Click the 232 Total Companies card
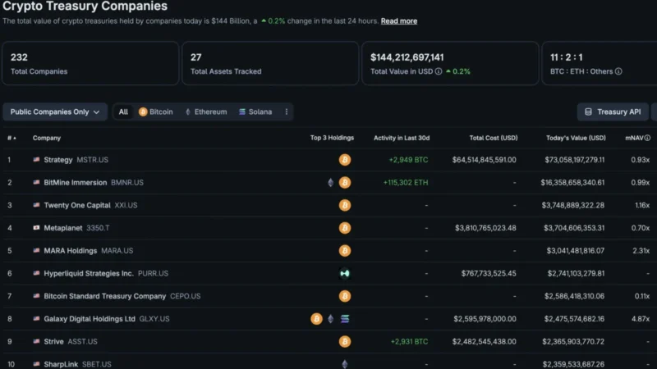This screenshot has height=369, width=657. (90, 63)
